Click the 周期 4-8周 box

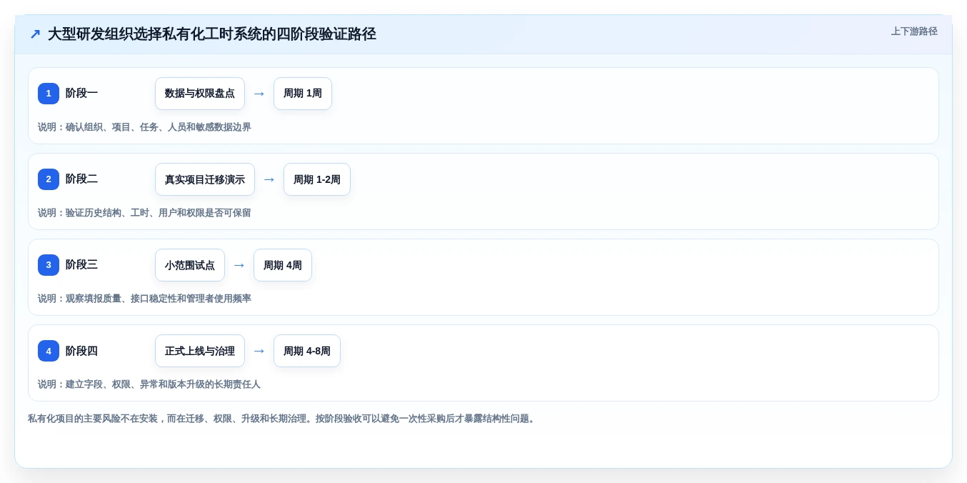[307, 351]
